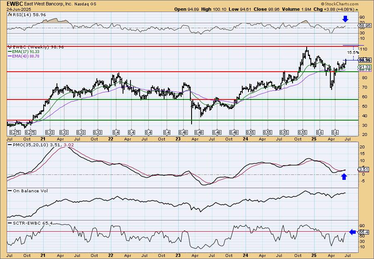This screenshot has width=374, height=259.
Task: Click the 65.4 SCTR value tag on right axis
Action: tap(364, 232)
